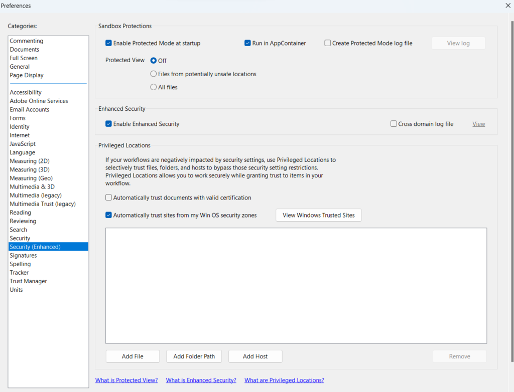Toggle Enable Enhanced Security checkbox
The image size is (514, 392).
tap(109, 124)
